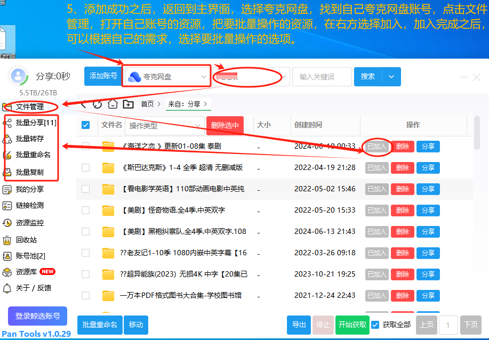Click the 账号池[2] account icon
This screenshot has width=489, height=340.
[x=7, y=256]
